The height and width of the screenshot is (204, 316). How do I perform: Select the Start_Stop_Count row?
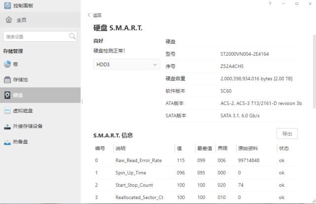195,185
